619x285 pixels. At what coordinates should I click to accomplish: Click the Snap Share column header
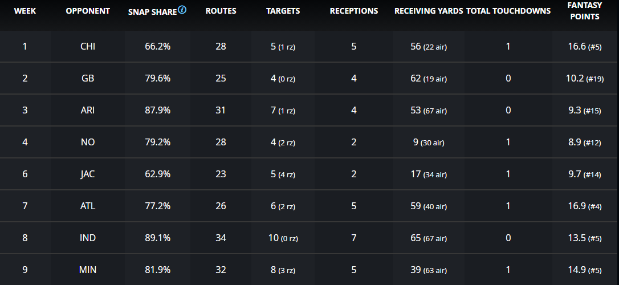[152, 12]
